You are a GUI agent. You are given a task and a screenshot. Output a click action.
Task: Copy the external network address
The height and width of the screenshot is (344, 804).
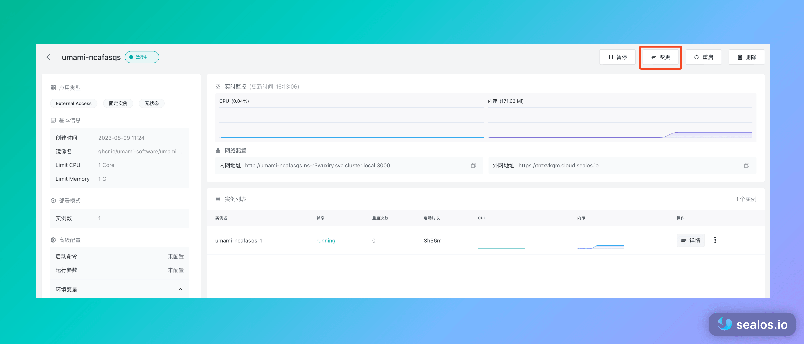point(746,165)
